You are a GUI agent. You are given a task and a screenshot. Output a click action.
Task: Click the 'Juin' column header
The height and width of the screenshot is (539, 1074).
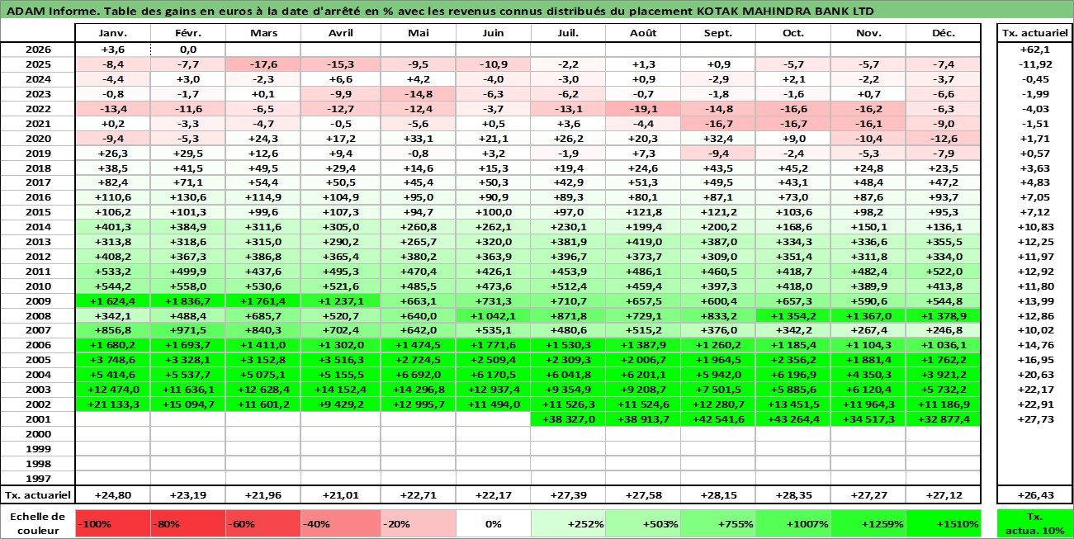coord(493,33)
